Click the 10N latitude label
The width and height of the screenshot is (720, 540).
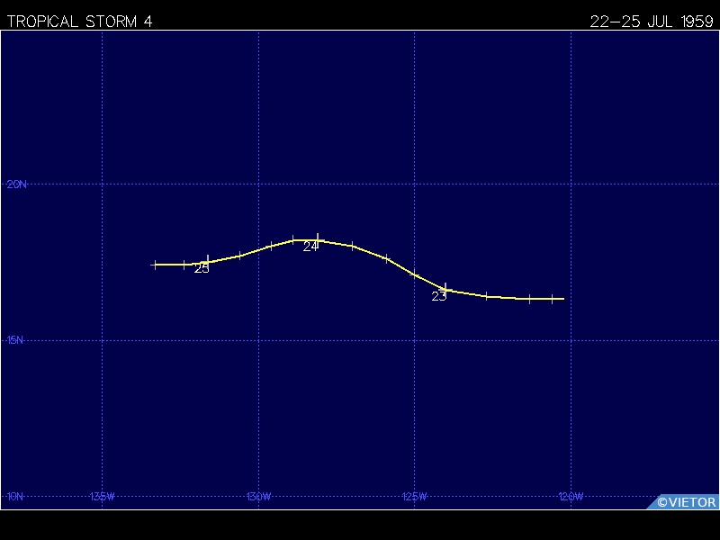click(x=17, y=496)
